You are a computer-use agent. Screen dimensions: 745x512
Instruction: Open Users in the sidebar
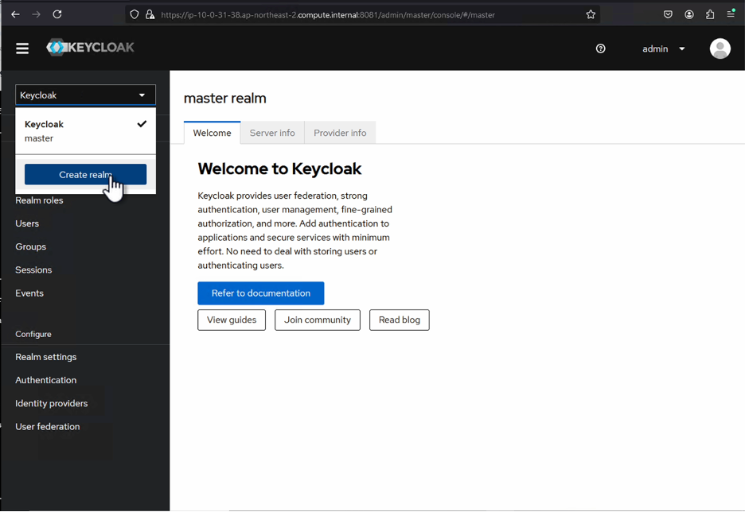27,223
